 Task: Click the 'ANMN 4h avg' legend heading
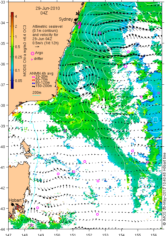pyautogui.click(x=41, y=73)
